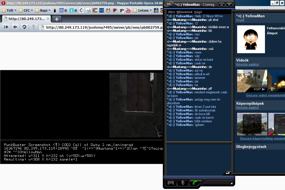The image size is (285, 190).
Task: Open the building chart bookmark icon
Action: click(x=88, y=10)
